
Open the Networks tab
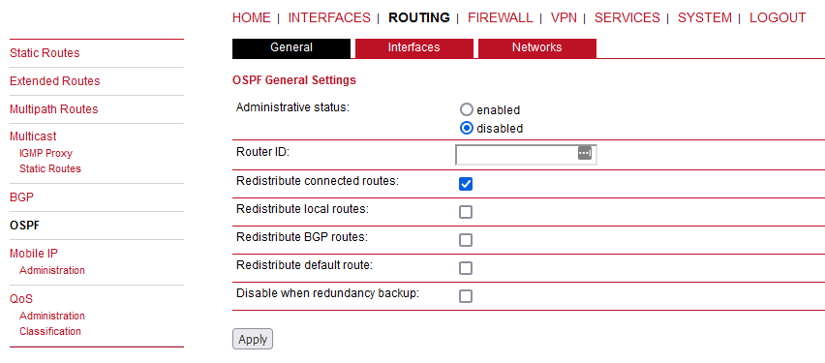(x=537, y=47)
